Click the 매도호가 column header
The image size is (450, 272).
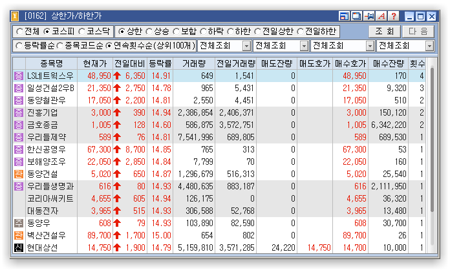(315, 64)
